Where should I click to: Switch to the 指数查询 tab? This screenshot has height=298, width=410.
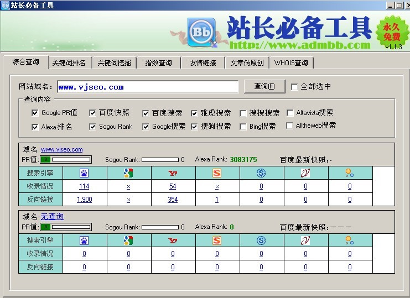pyautogui.click(x=158, y=62)
